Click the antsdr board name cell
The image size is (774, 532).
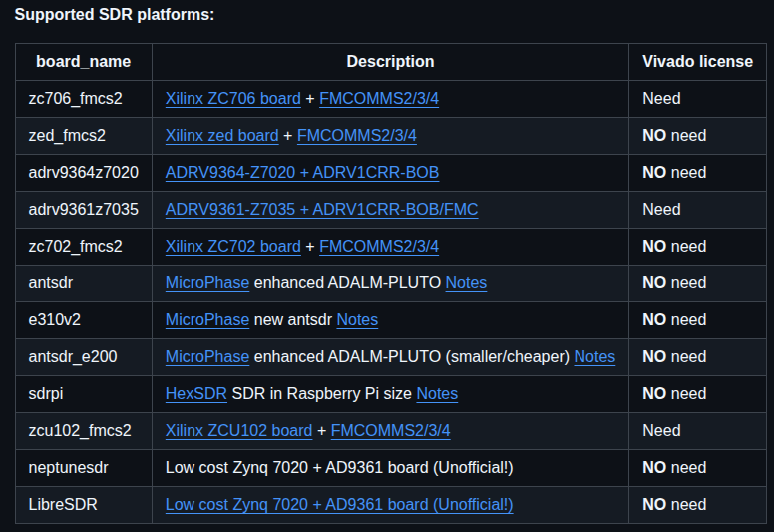tap(84, 283)
